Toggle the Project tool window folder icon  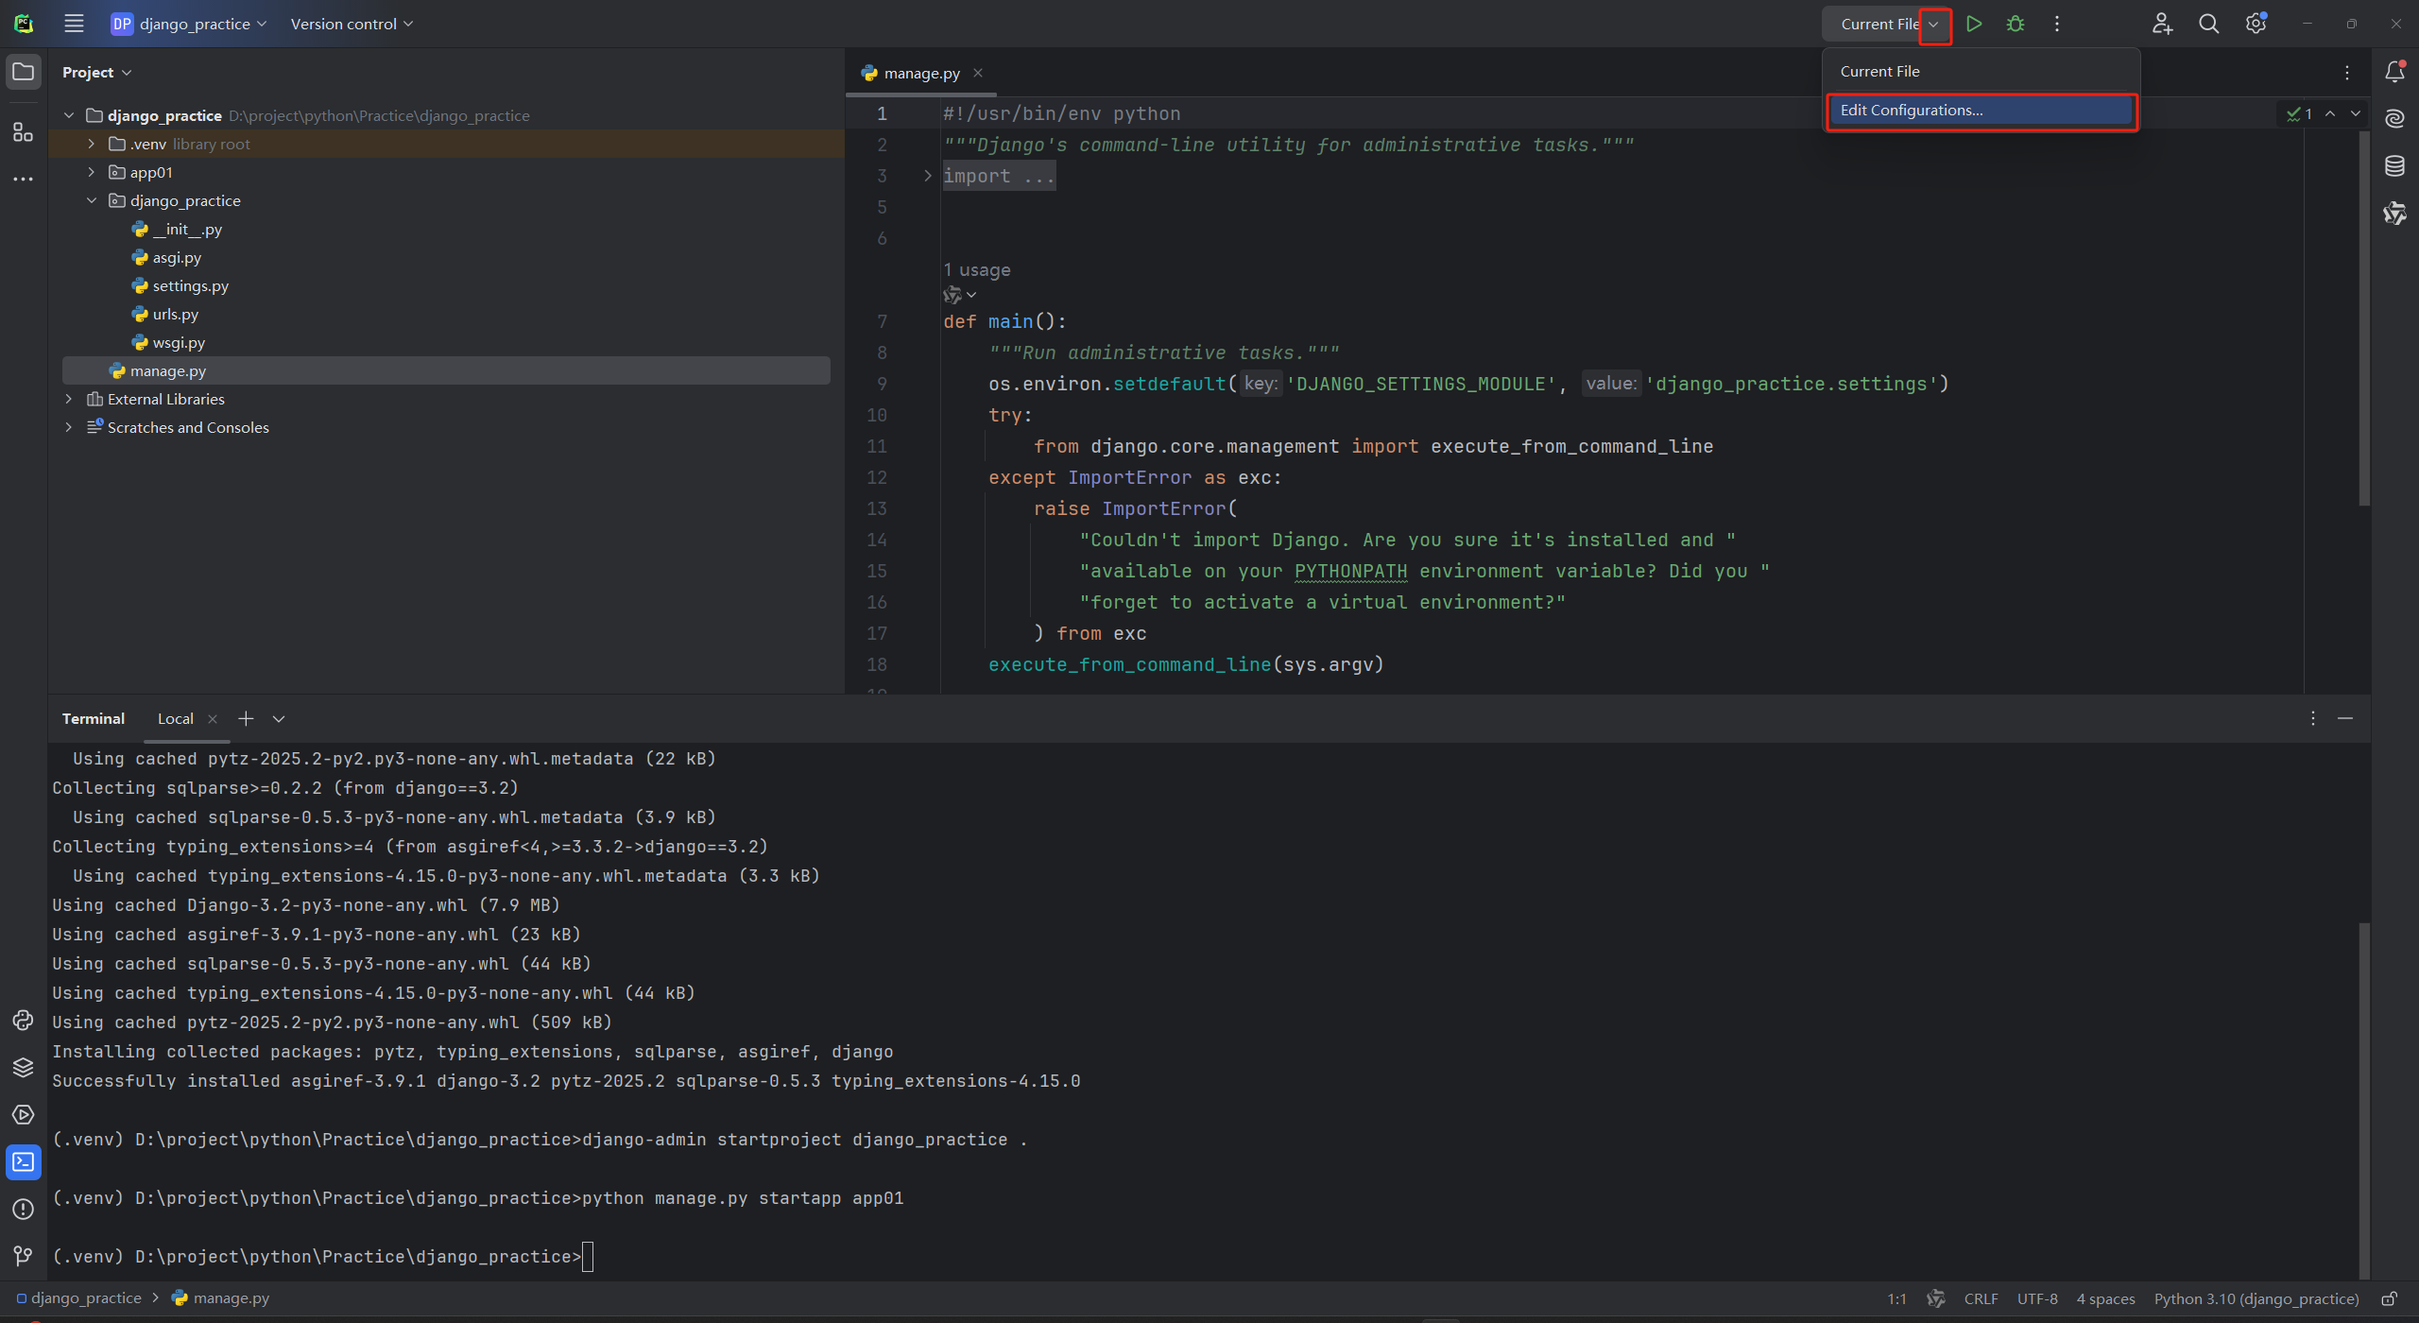coord(23,72)
